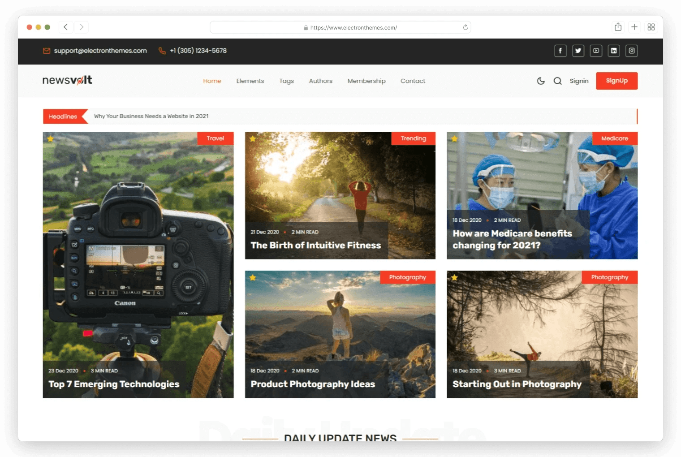Screen dimensions: 681x457
Task: Add a new browser tab
Action: click(x=634, y=27)
